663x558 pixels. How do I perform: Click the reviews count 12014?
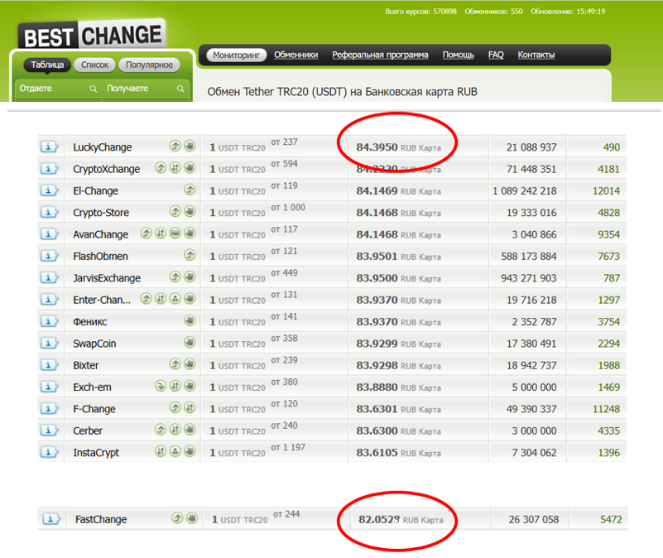tap(606, 190)
